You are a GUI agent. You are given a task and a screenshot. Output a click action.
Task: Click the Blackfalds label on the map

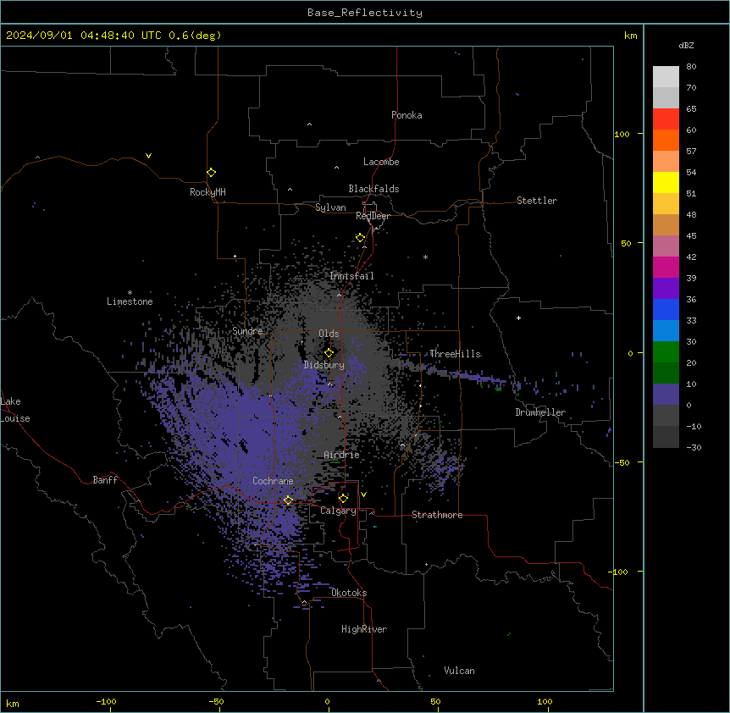(373, 189)
